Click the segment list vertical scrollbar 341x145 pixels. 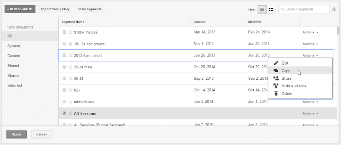tap(338, 76)
